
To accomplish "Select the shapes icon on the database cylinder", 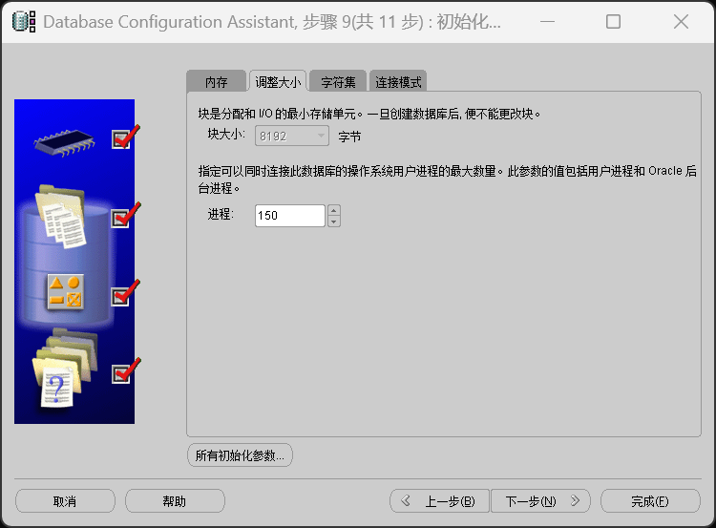I will pos(66,292).
